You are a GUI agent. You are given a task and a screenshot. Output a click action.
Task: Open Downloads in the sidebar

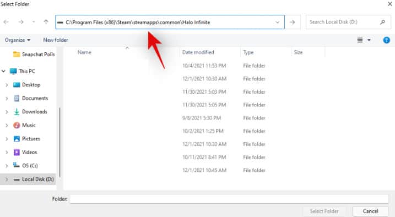[30, 112]
